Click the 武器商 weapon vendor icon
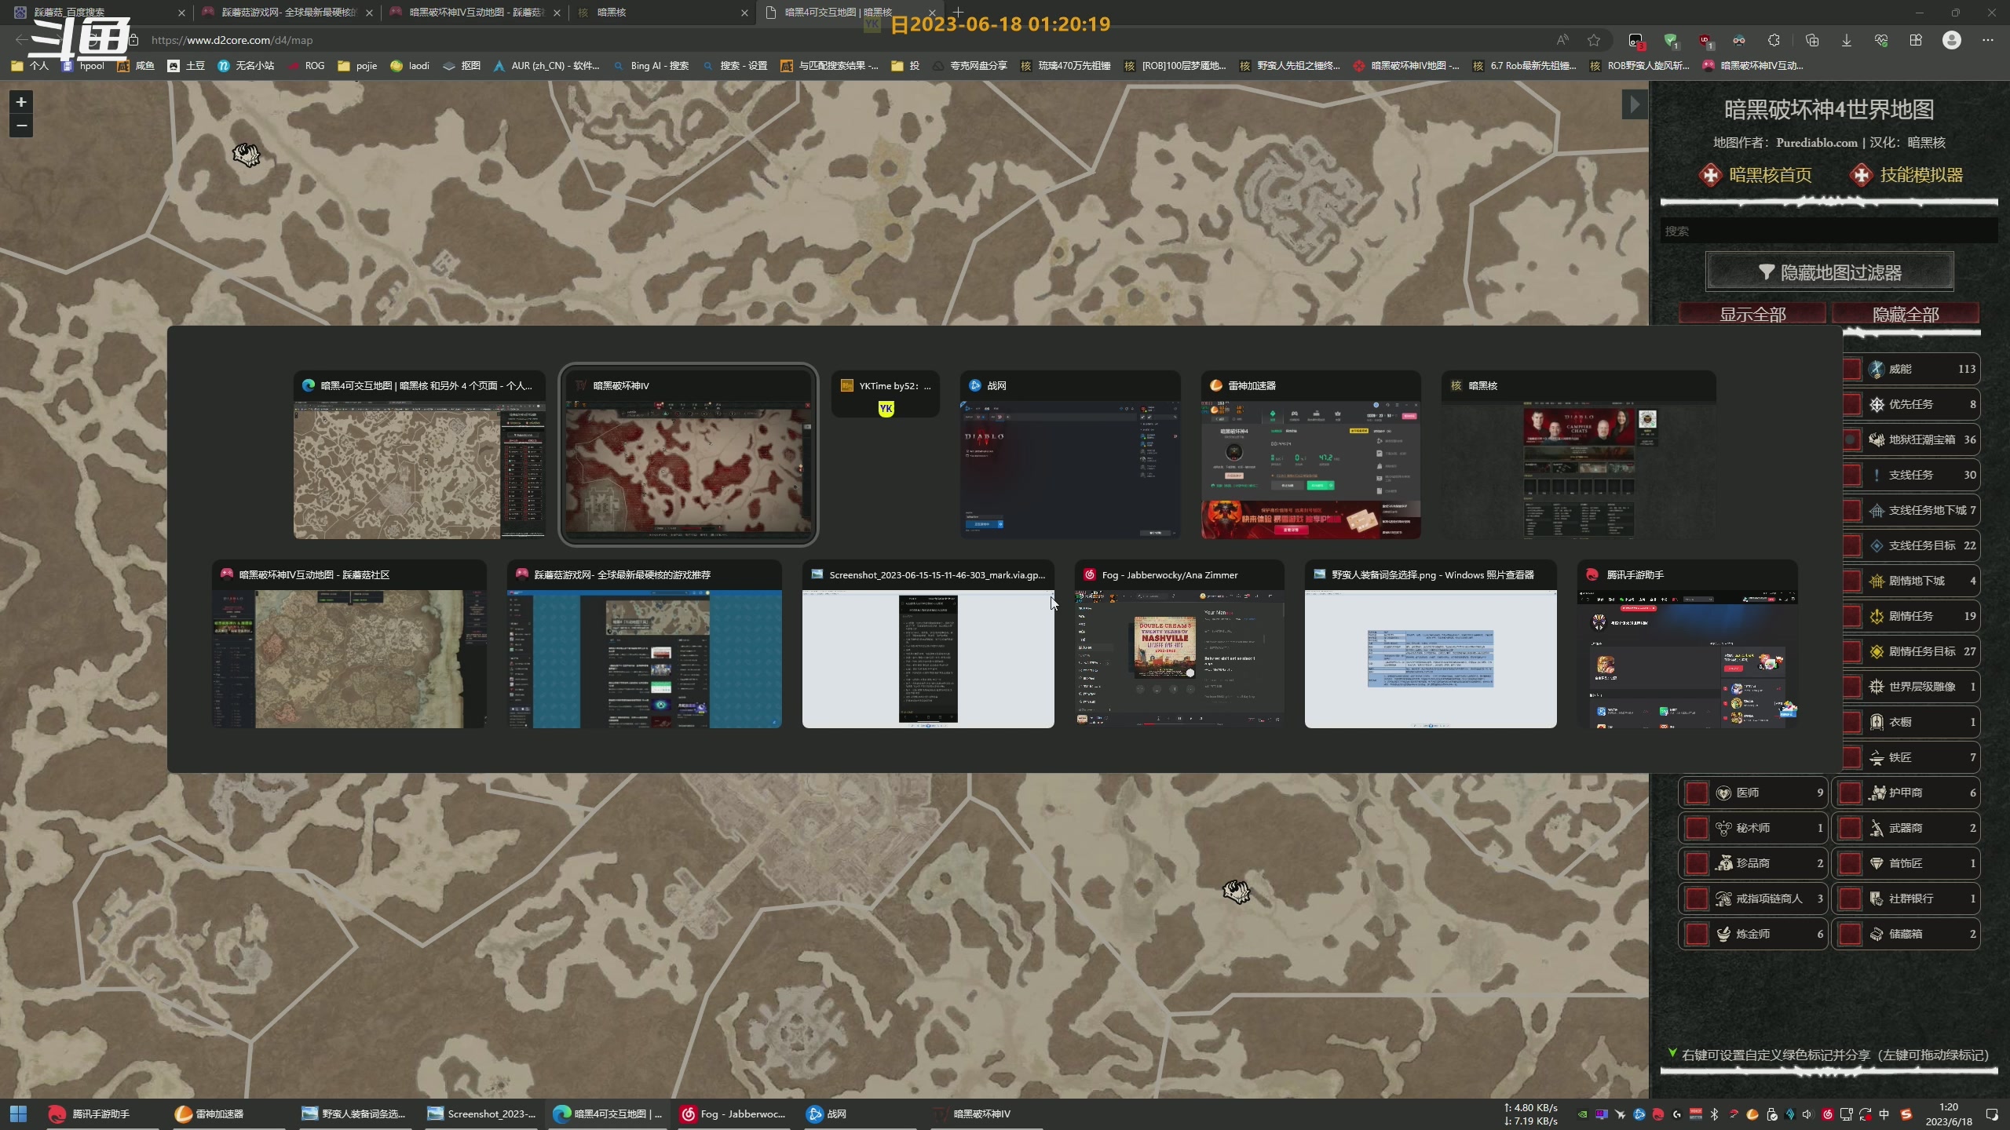This screenshot has width=2010, height=1130. click(1877, 828)
